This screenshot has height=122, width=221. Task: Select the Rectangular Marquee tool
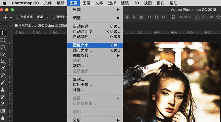coord(3,40)
